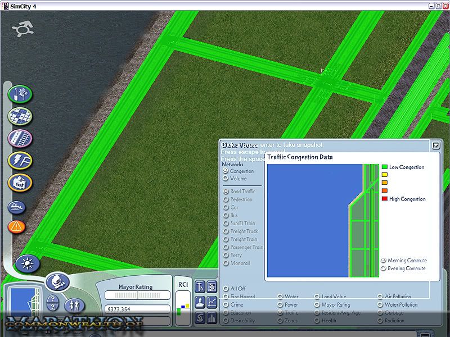The height and width of the screenshot is (337, 450).
Task: Select the All Off data view
Action: [x=226, y=289]
